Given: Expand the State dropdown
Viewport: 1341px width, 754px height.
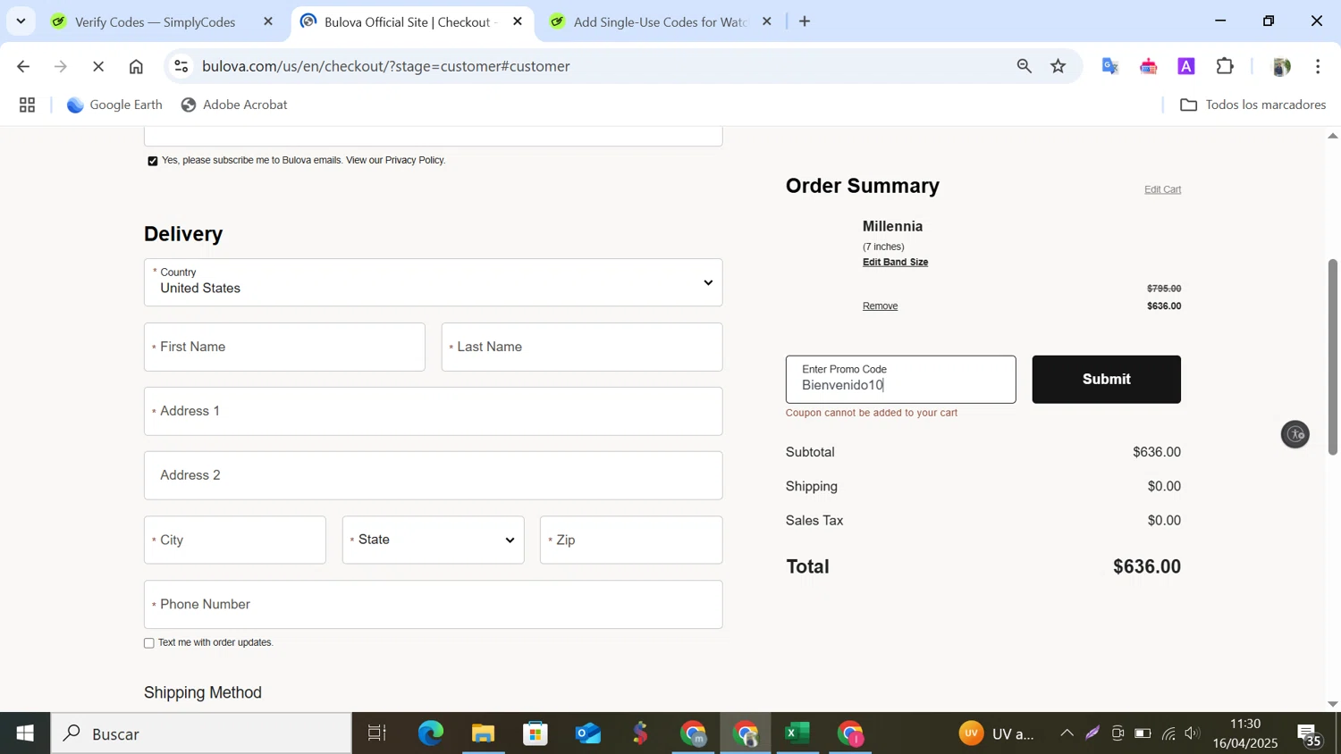Looking at the screenshot, I should [x=433, y=540].
